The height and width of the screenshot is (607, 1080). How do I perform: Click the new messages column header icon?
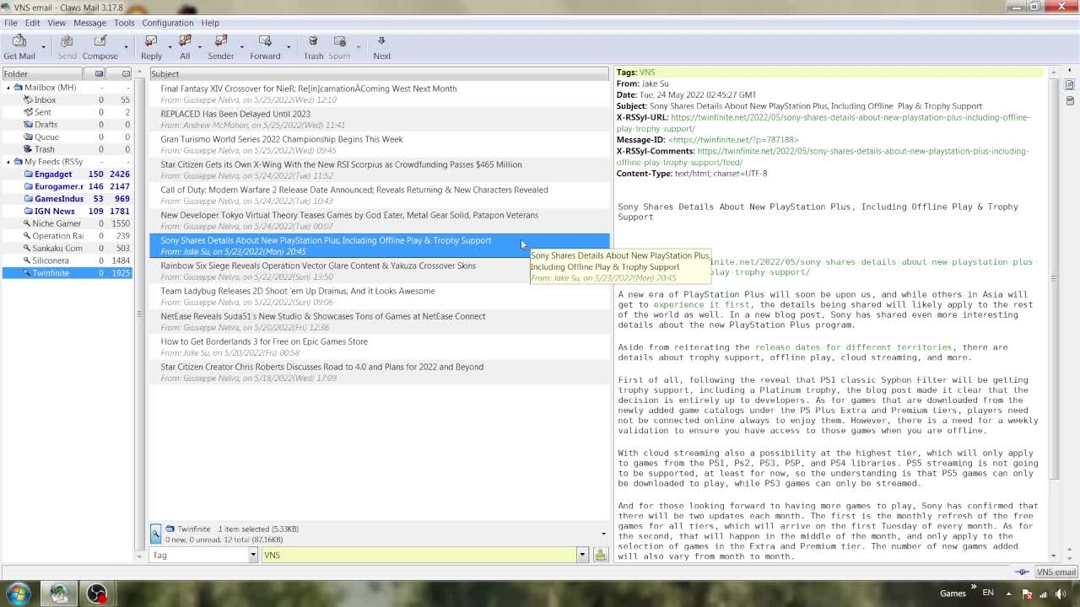pos(100,73)
